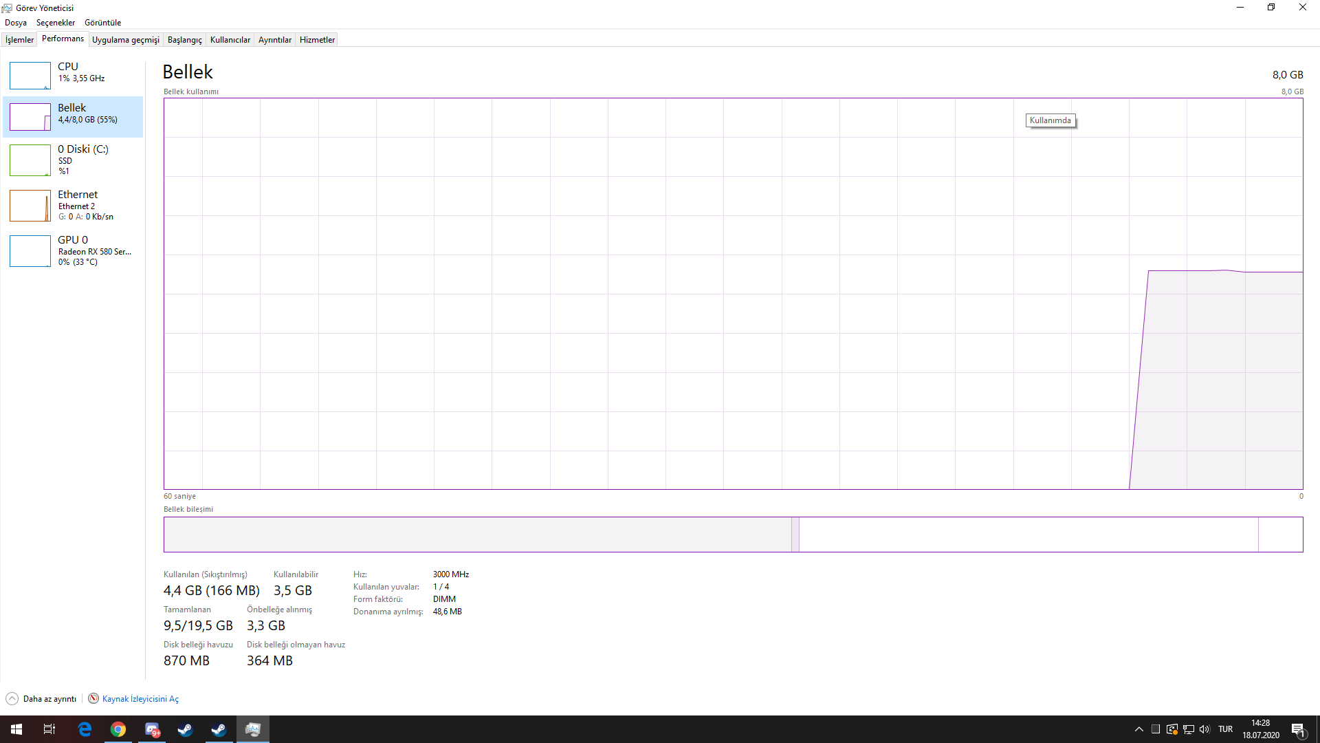Open the clock showing 14:28
1320x743 pixels.
[x=1261, y=729]
